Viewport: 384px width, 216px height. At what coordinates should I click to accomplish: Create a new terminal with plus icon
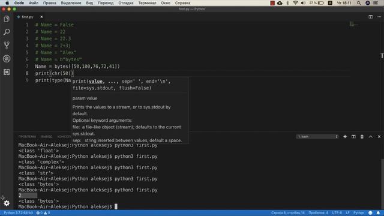pyautogui.click(x=345, y=136)
